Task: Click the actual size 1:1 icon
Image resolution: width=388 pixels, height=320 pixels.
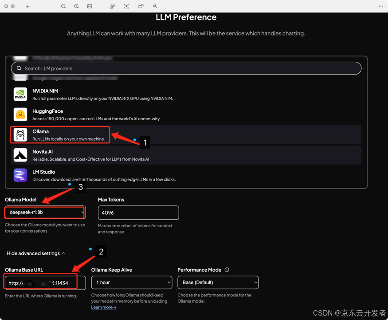Action: click(90, 6)
